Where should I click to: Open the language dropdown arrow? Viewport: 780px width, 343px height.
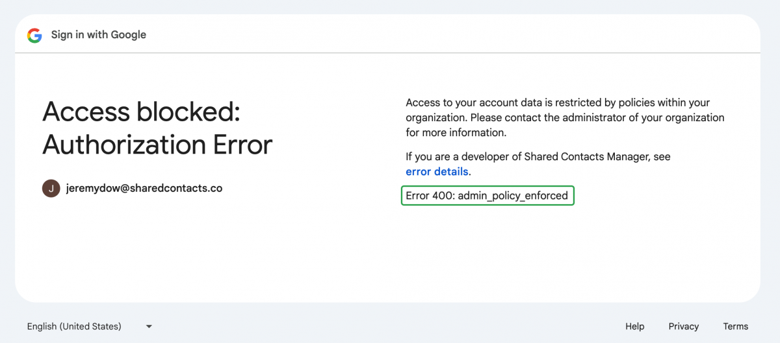click(149, 326)
